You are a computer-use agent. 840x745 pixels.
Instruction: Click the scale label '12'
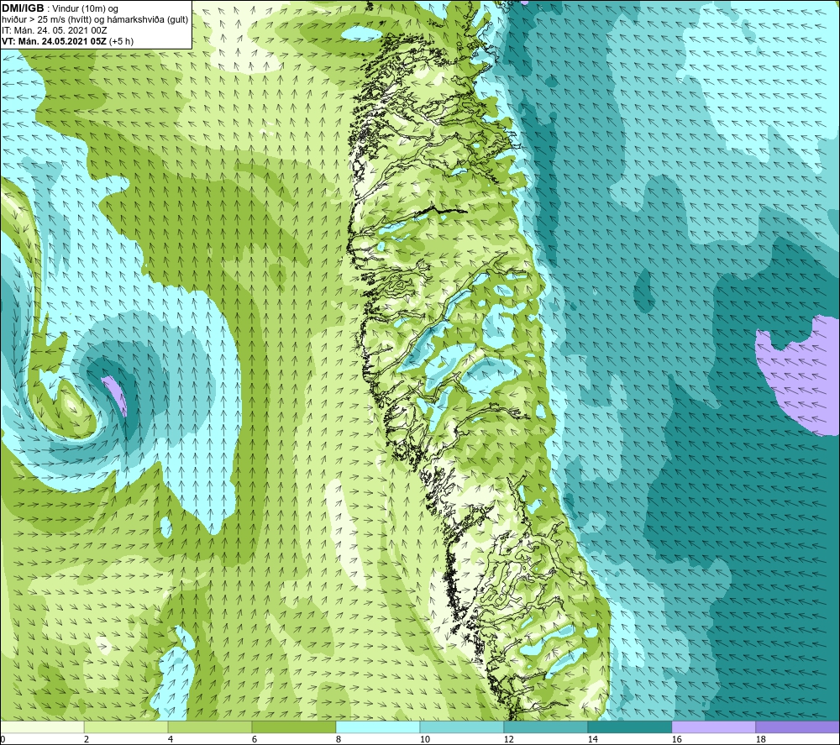[509, 739]
